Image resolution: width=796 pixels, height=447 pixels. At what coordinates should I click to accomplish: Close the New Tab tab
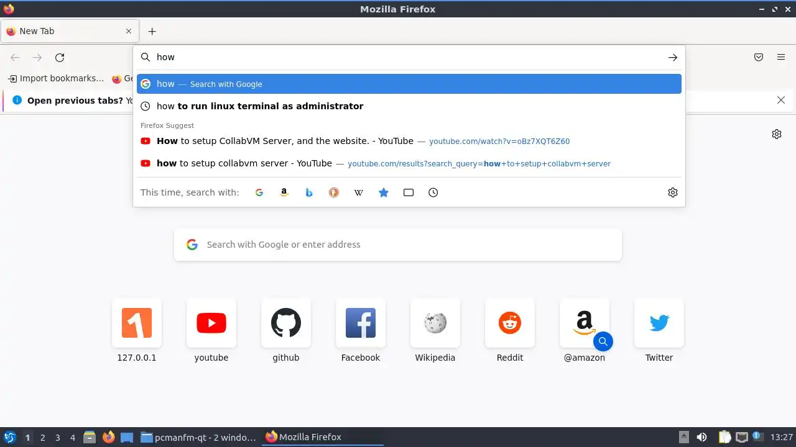pyautogui.click(x=129, y=31)
